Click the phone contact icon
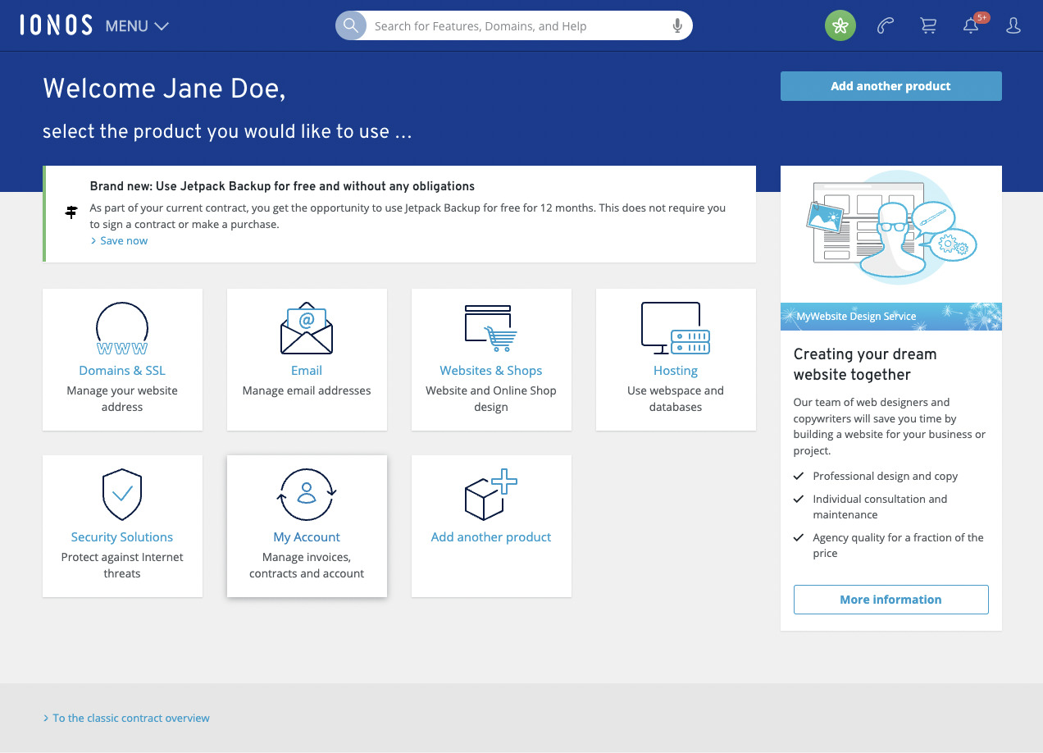This screenshot has width=1043, height=753. 884,25
